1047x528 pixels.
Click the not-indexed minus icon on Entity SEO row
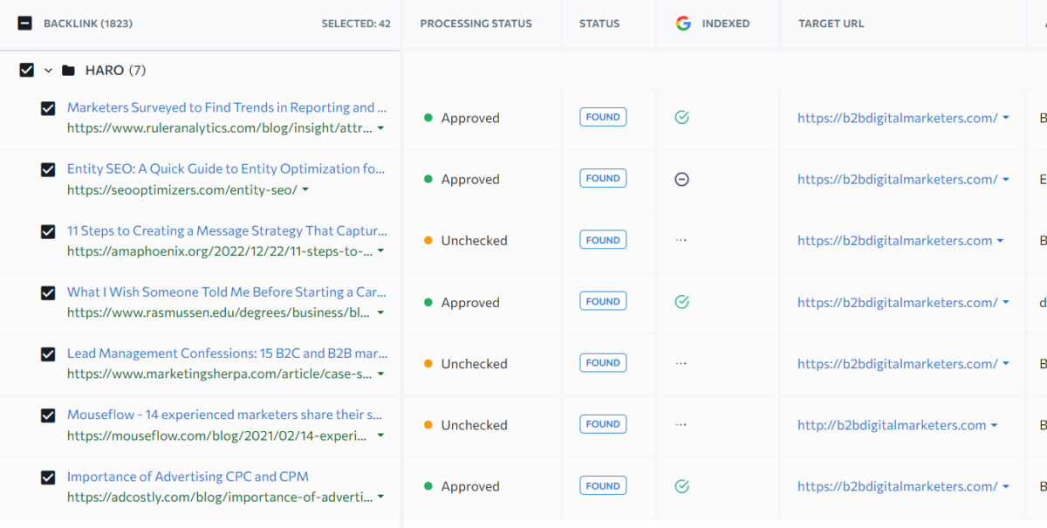tap(682, 178)
